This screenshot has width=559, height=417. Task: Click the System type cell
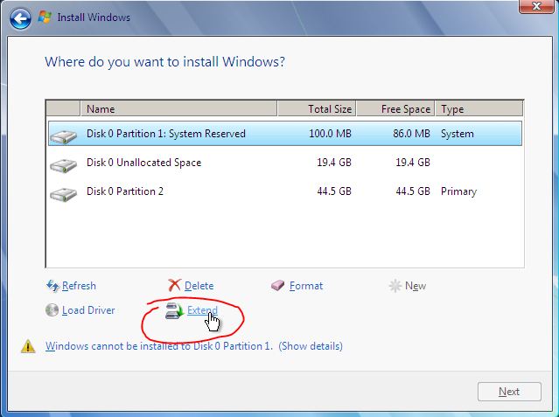458,134
